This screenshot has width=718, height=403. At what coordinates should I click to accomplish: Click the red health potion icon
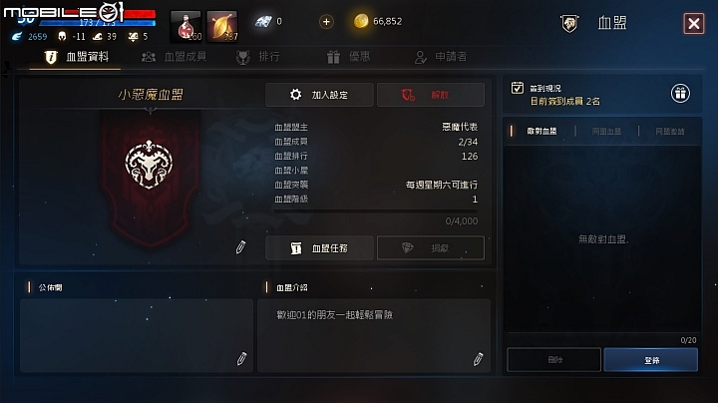[x=185, y=26]
